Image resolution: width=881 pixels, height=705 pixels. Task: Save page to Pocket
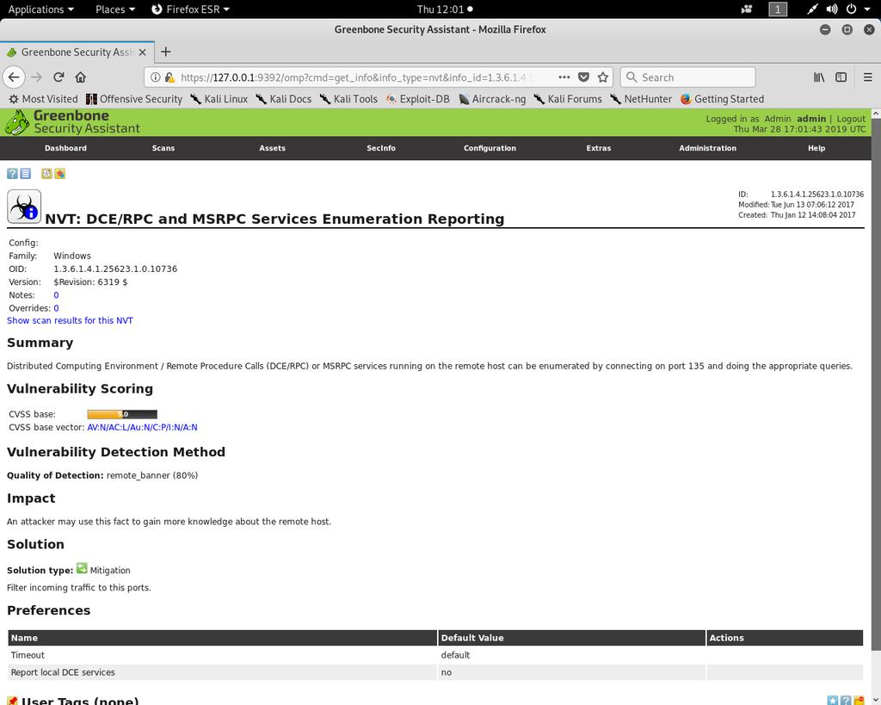584,77
